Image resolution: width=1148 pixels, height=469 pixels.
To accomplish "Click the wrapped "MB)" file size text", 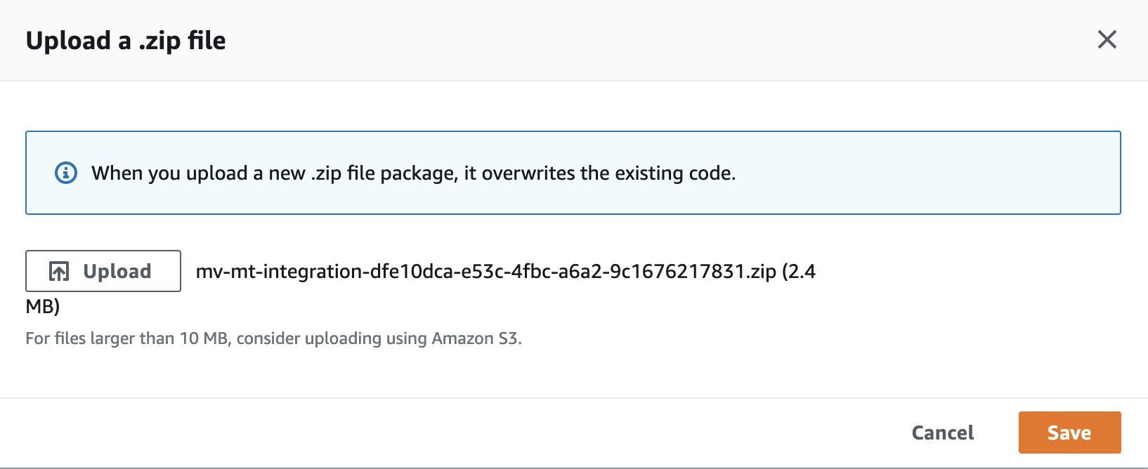I will [x=43, y=307].
